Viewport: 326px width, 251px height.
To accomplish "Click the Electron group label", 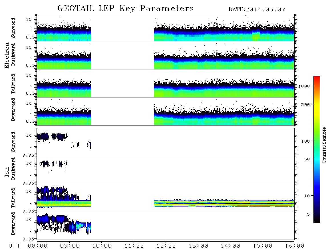I will pyautogui.click(x=7, y=56).
